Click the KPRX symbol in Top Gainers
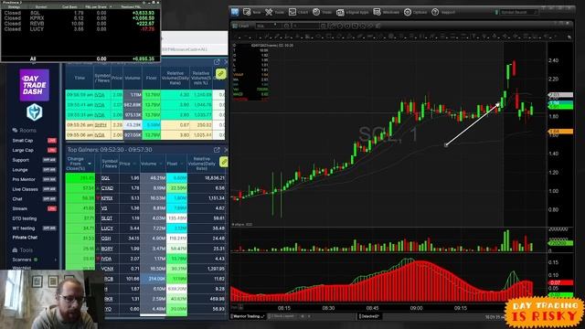585x329 pixels. click(x=107, y=198)
